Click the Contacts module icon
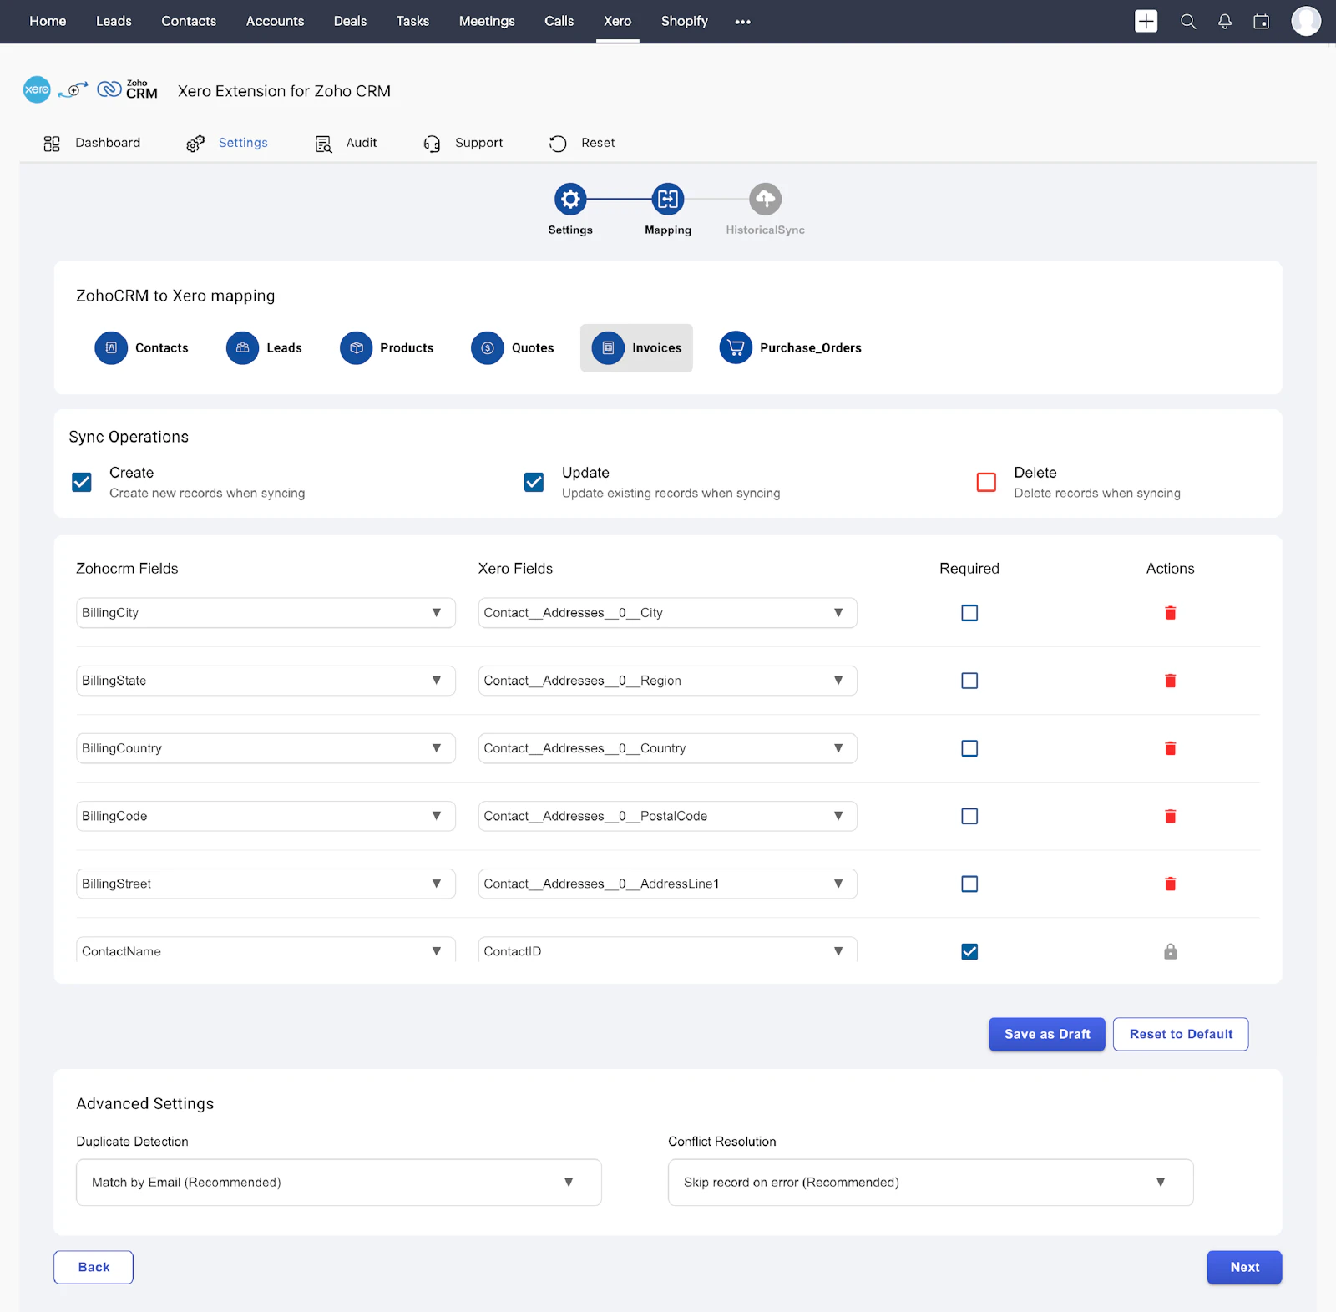1336x1312 pixels. (x=111, y=347)
